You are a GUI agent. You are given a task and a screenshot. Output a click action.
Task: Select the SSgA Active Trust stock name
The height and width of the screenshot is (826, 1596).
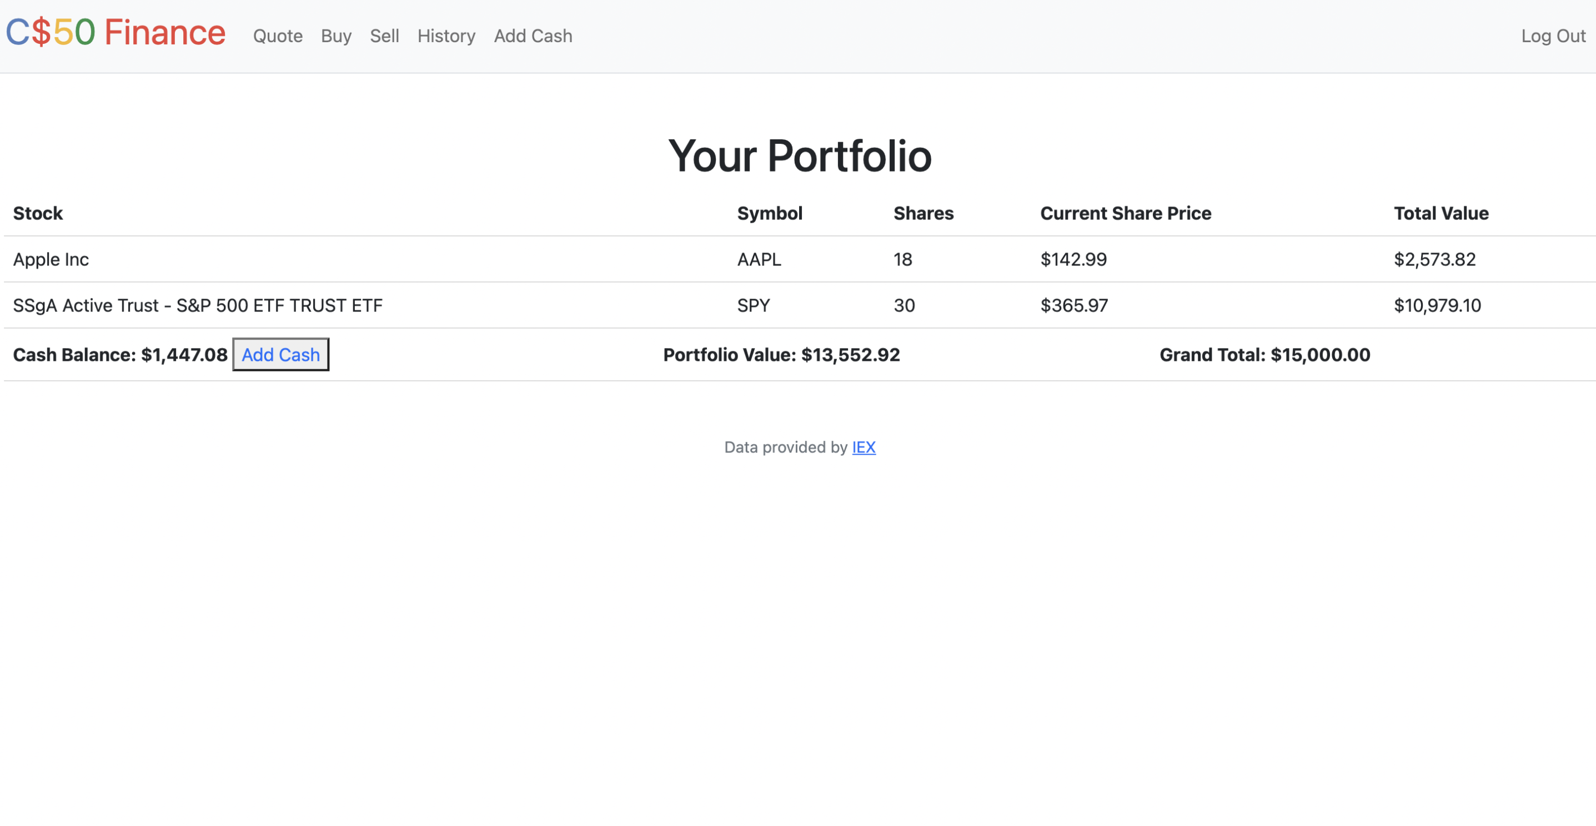click(x=198, y=305)
